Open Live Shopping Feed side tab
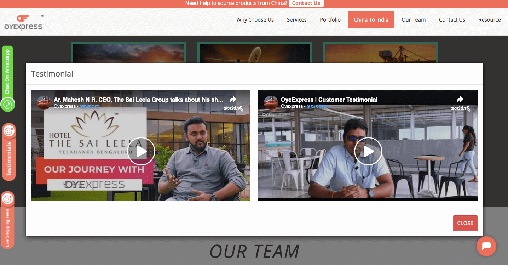Screen dimensions: 508x265 tap(8, 227)
